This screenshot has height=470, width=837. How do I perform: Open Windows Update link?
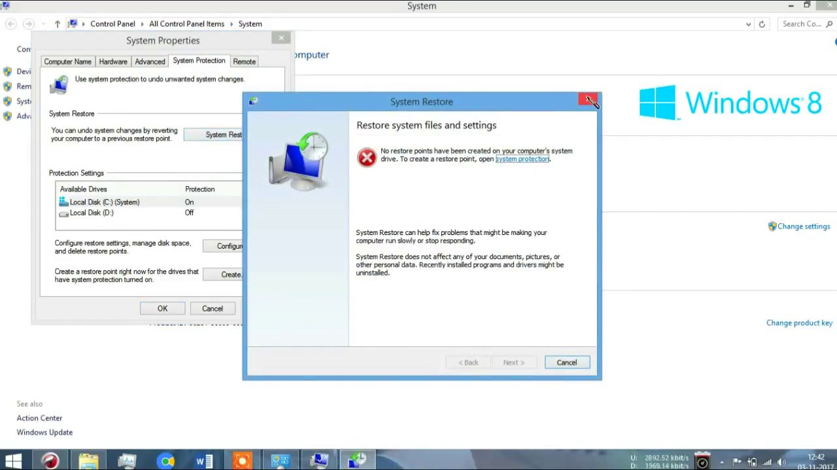coord(44,433)
